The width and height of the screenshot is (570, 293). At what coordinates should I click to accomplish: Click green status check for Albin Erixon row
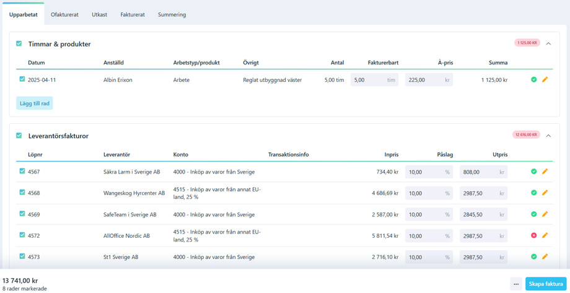[533, 80]
